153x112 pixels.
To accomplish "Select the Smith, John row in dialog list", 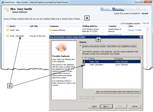I will pyautogui.click(x=112, y=62).
